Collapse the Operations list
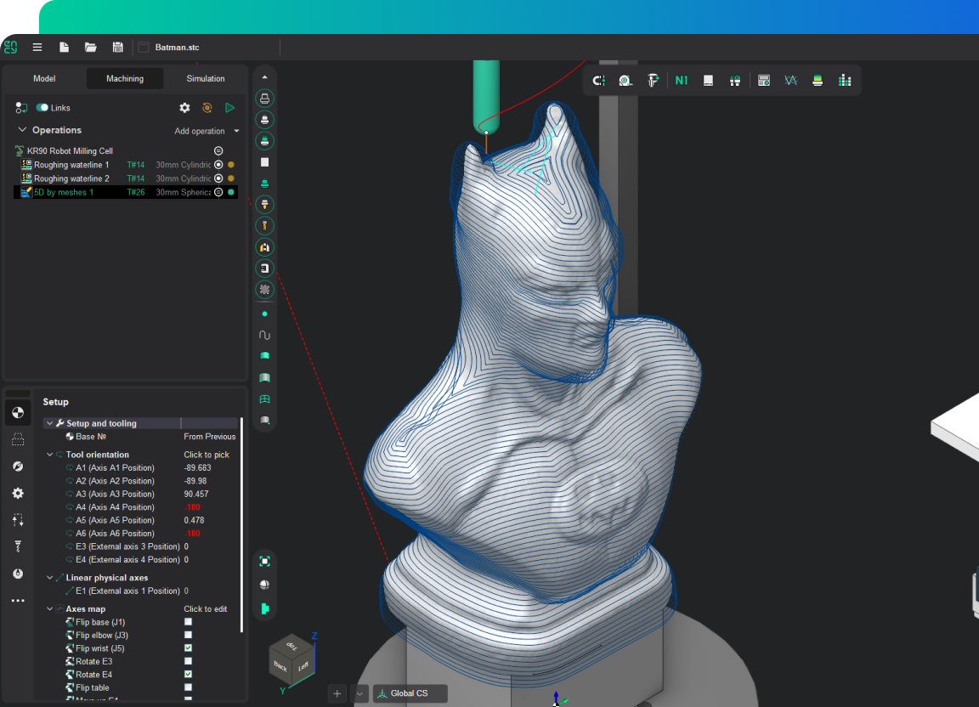 coord(22,130)
